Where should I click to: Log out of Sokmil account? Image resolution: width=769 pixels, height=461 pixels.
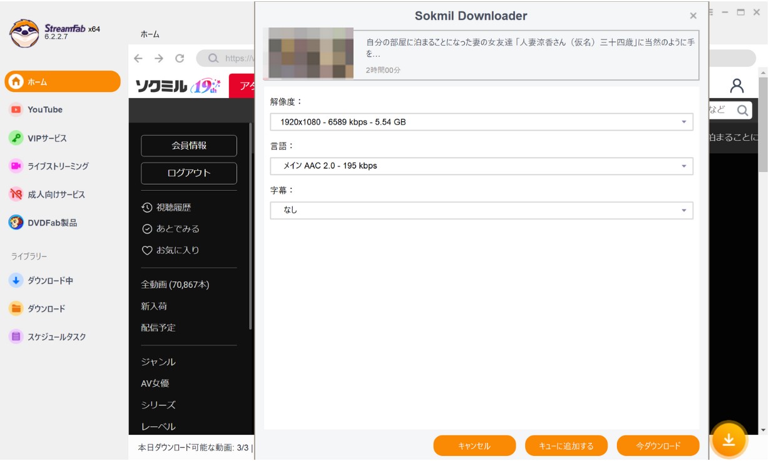pos(189,173)
